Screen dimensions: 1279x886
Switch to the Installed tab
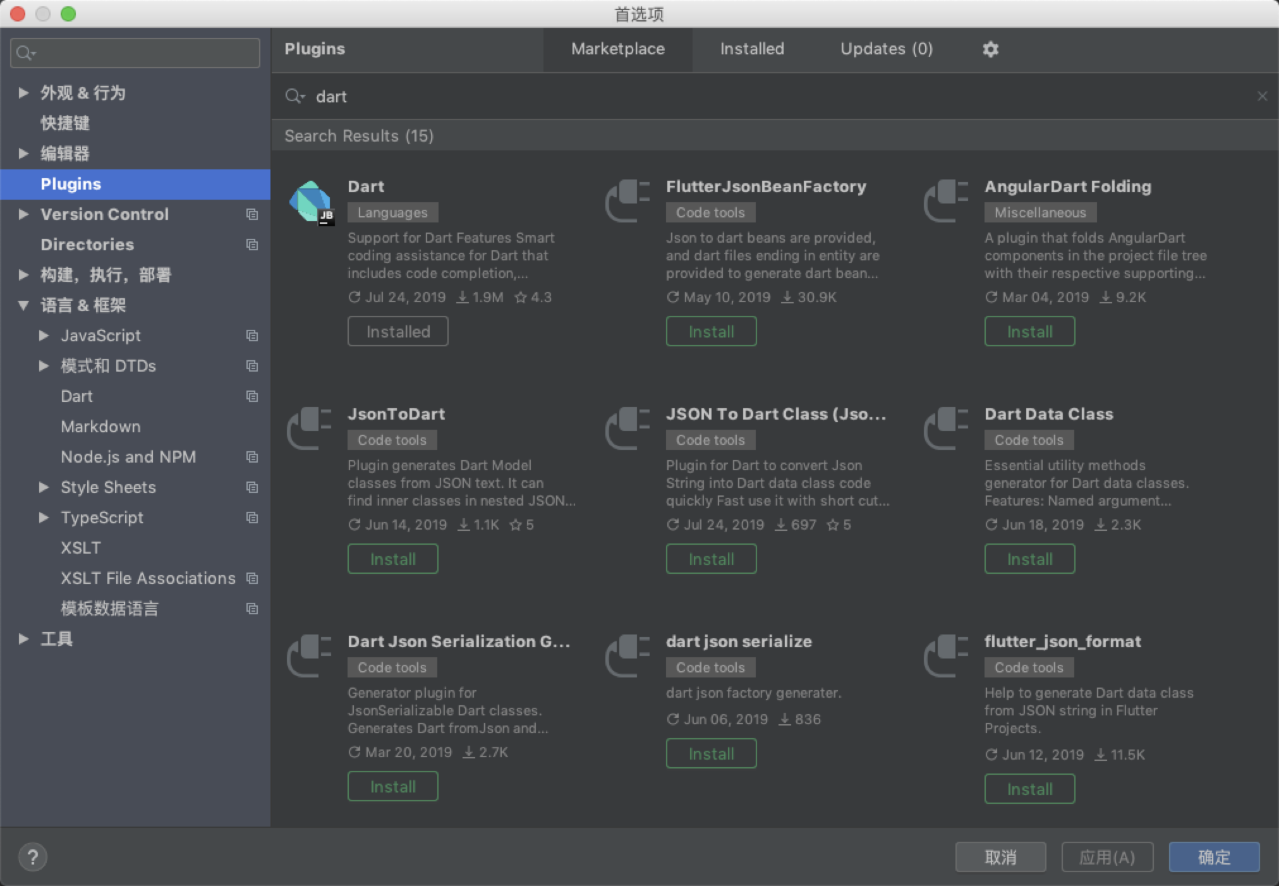(751, 49)
